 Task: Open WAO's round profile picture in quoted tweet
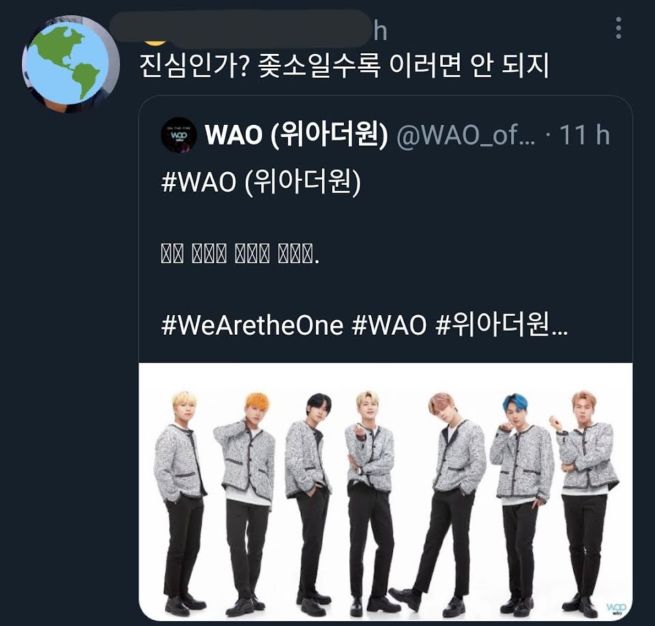point(179,135)
